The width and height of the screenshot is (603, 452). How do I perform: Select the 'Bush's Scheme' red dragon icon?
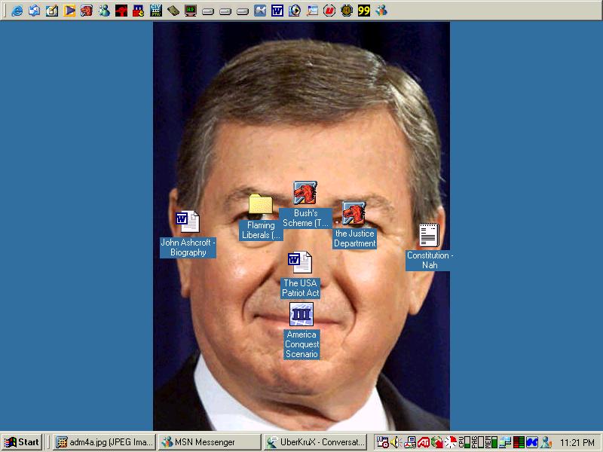(x=305, y=193)
